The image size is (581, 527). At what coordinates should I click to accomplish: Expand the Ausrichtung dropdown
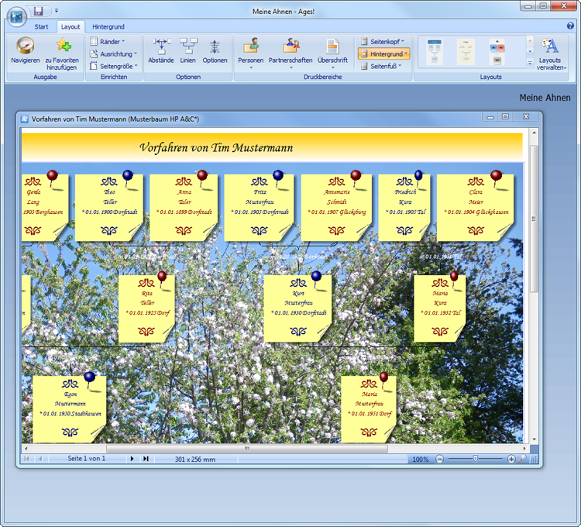click(x=113, y=53)
